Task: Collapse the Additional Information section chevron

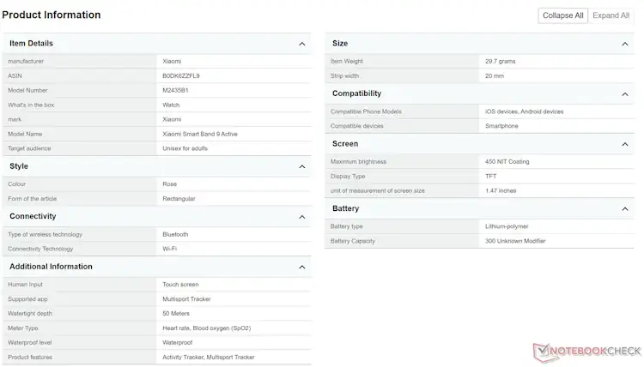Action: [302, 268]
